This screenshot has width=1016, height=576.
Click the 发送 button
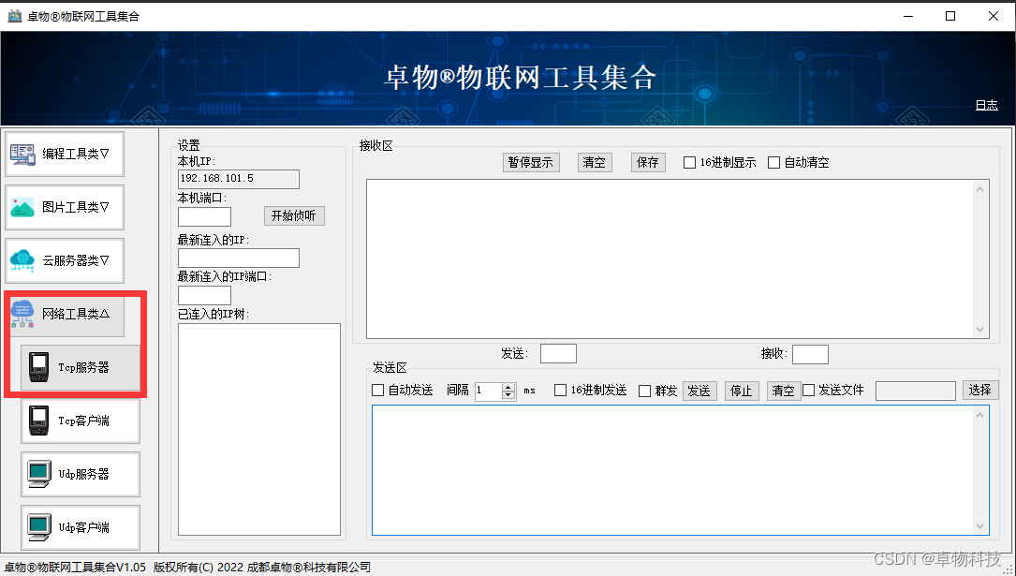[699, 391]
